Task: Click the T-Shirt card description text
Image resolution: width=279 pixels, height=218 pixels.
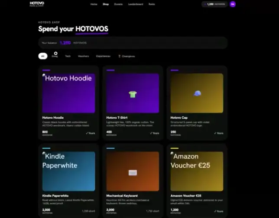Action: click(x=130, y=124)
